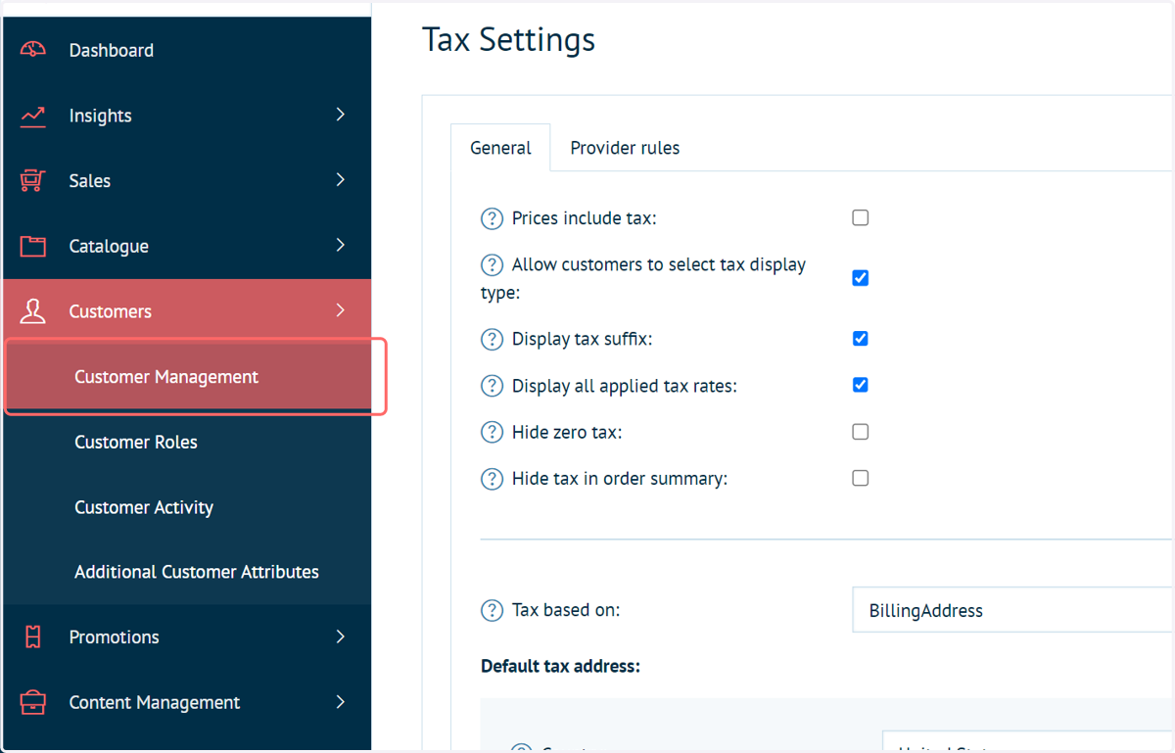The height and width of the screenshot is (753, 1175).
Task: Click the Display tax suffix label
Action: [x=582, y=340]
